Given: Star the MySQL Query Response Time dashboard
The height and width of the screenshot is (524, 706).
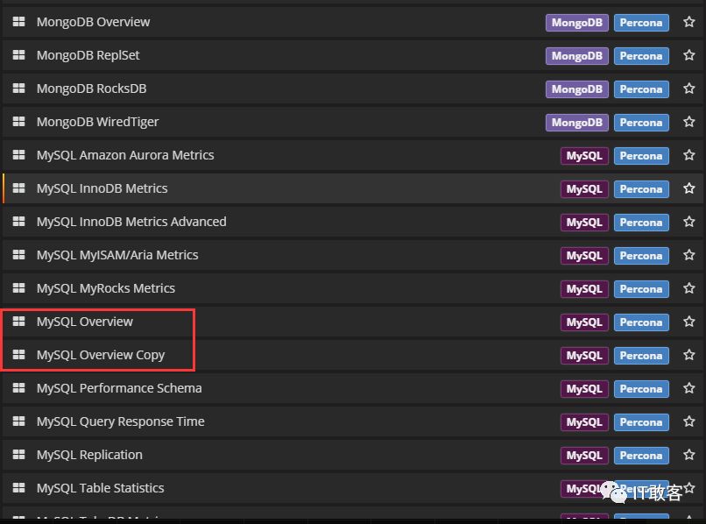Looking at the screenshot, I should [x=688, y=421].
